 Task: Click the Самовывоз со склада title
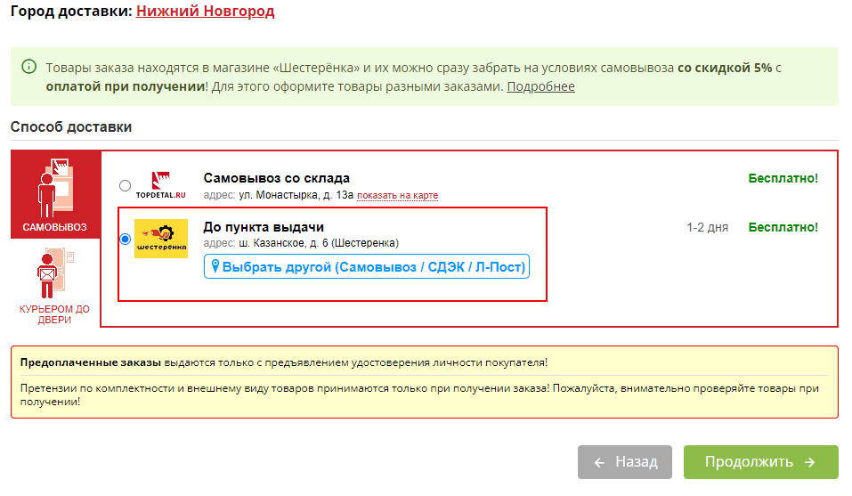pyautogui.click(x=277, y=178)
